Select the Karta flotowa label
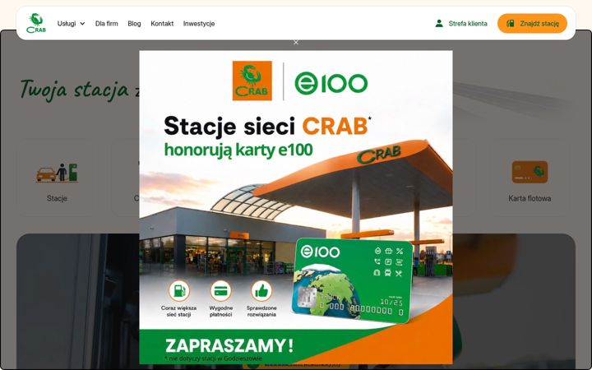 (x=530, y=198)
